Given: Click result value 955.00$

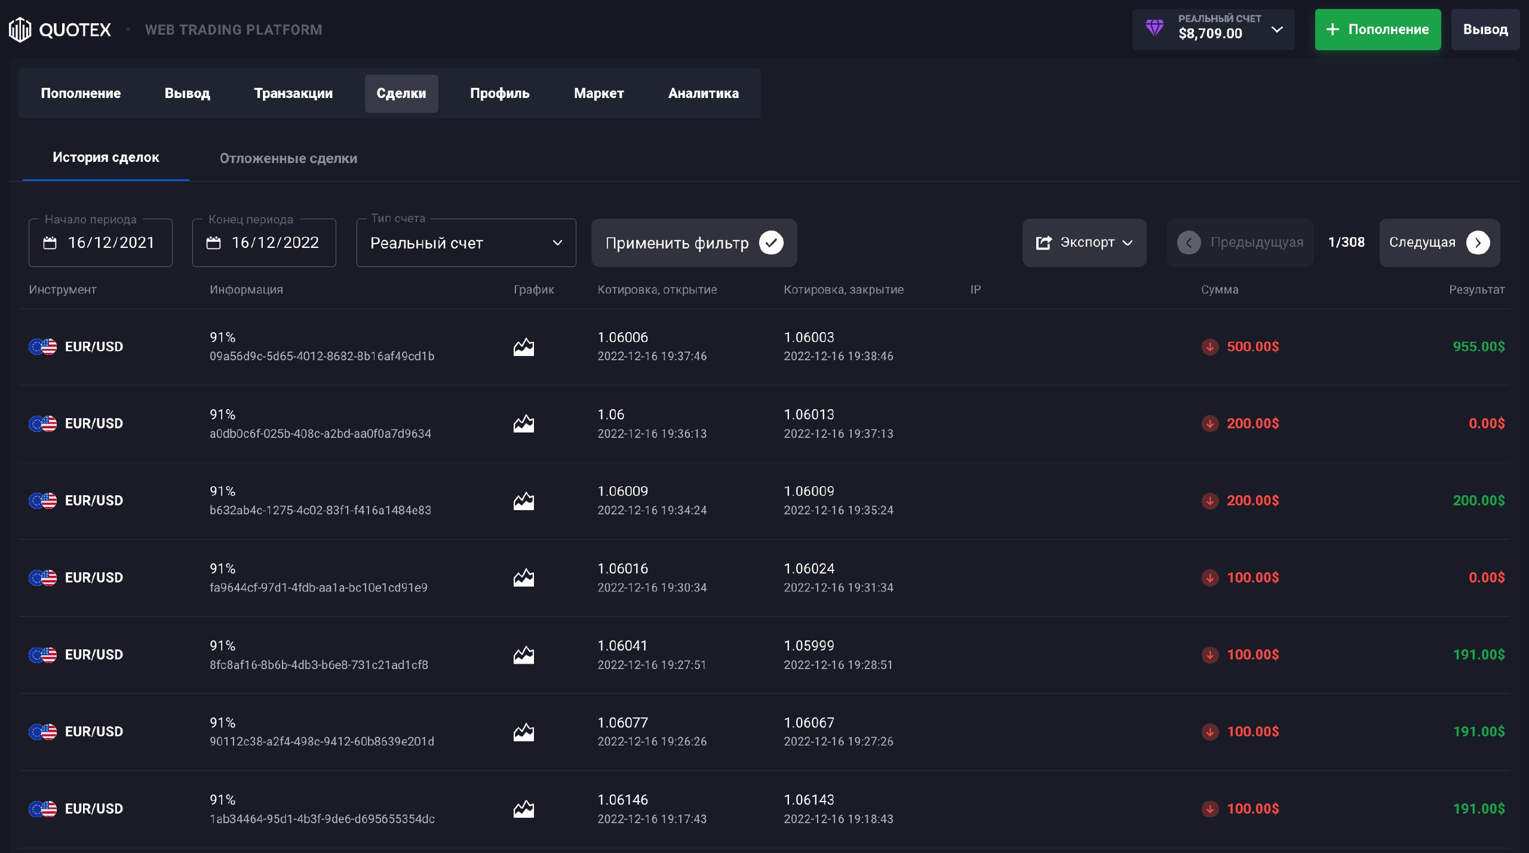Looking at the screenshot, I should [x=1479, y=346].
